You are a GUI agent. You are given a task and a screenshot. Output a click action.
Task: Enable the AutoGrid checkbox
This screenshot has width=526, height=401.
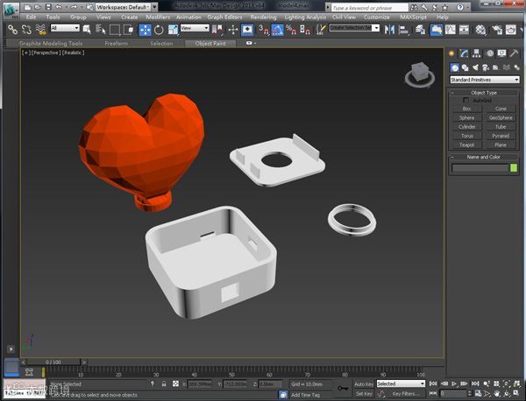[466, 100]
